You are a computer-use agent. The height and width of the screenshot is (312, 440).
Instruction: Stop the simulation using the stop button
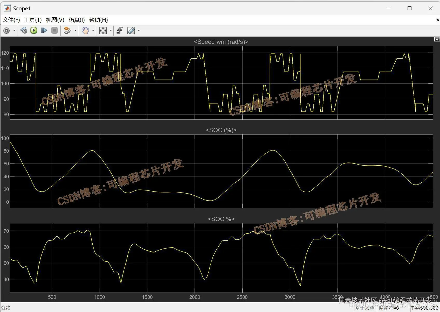[54, 31]
